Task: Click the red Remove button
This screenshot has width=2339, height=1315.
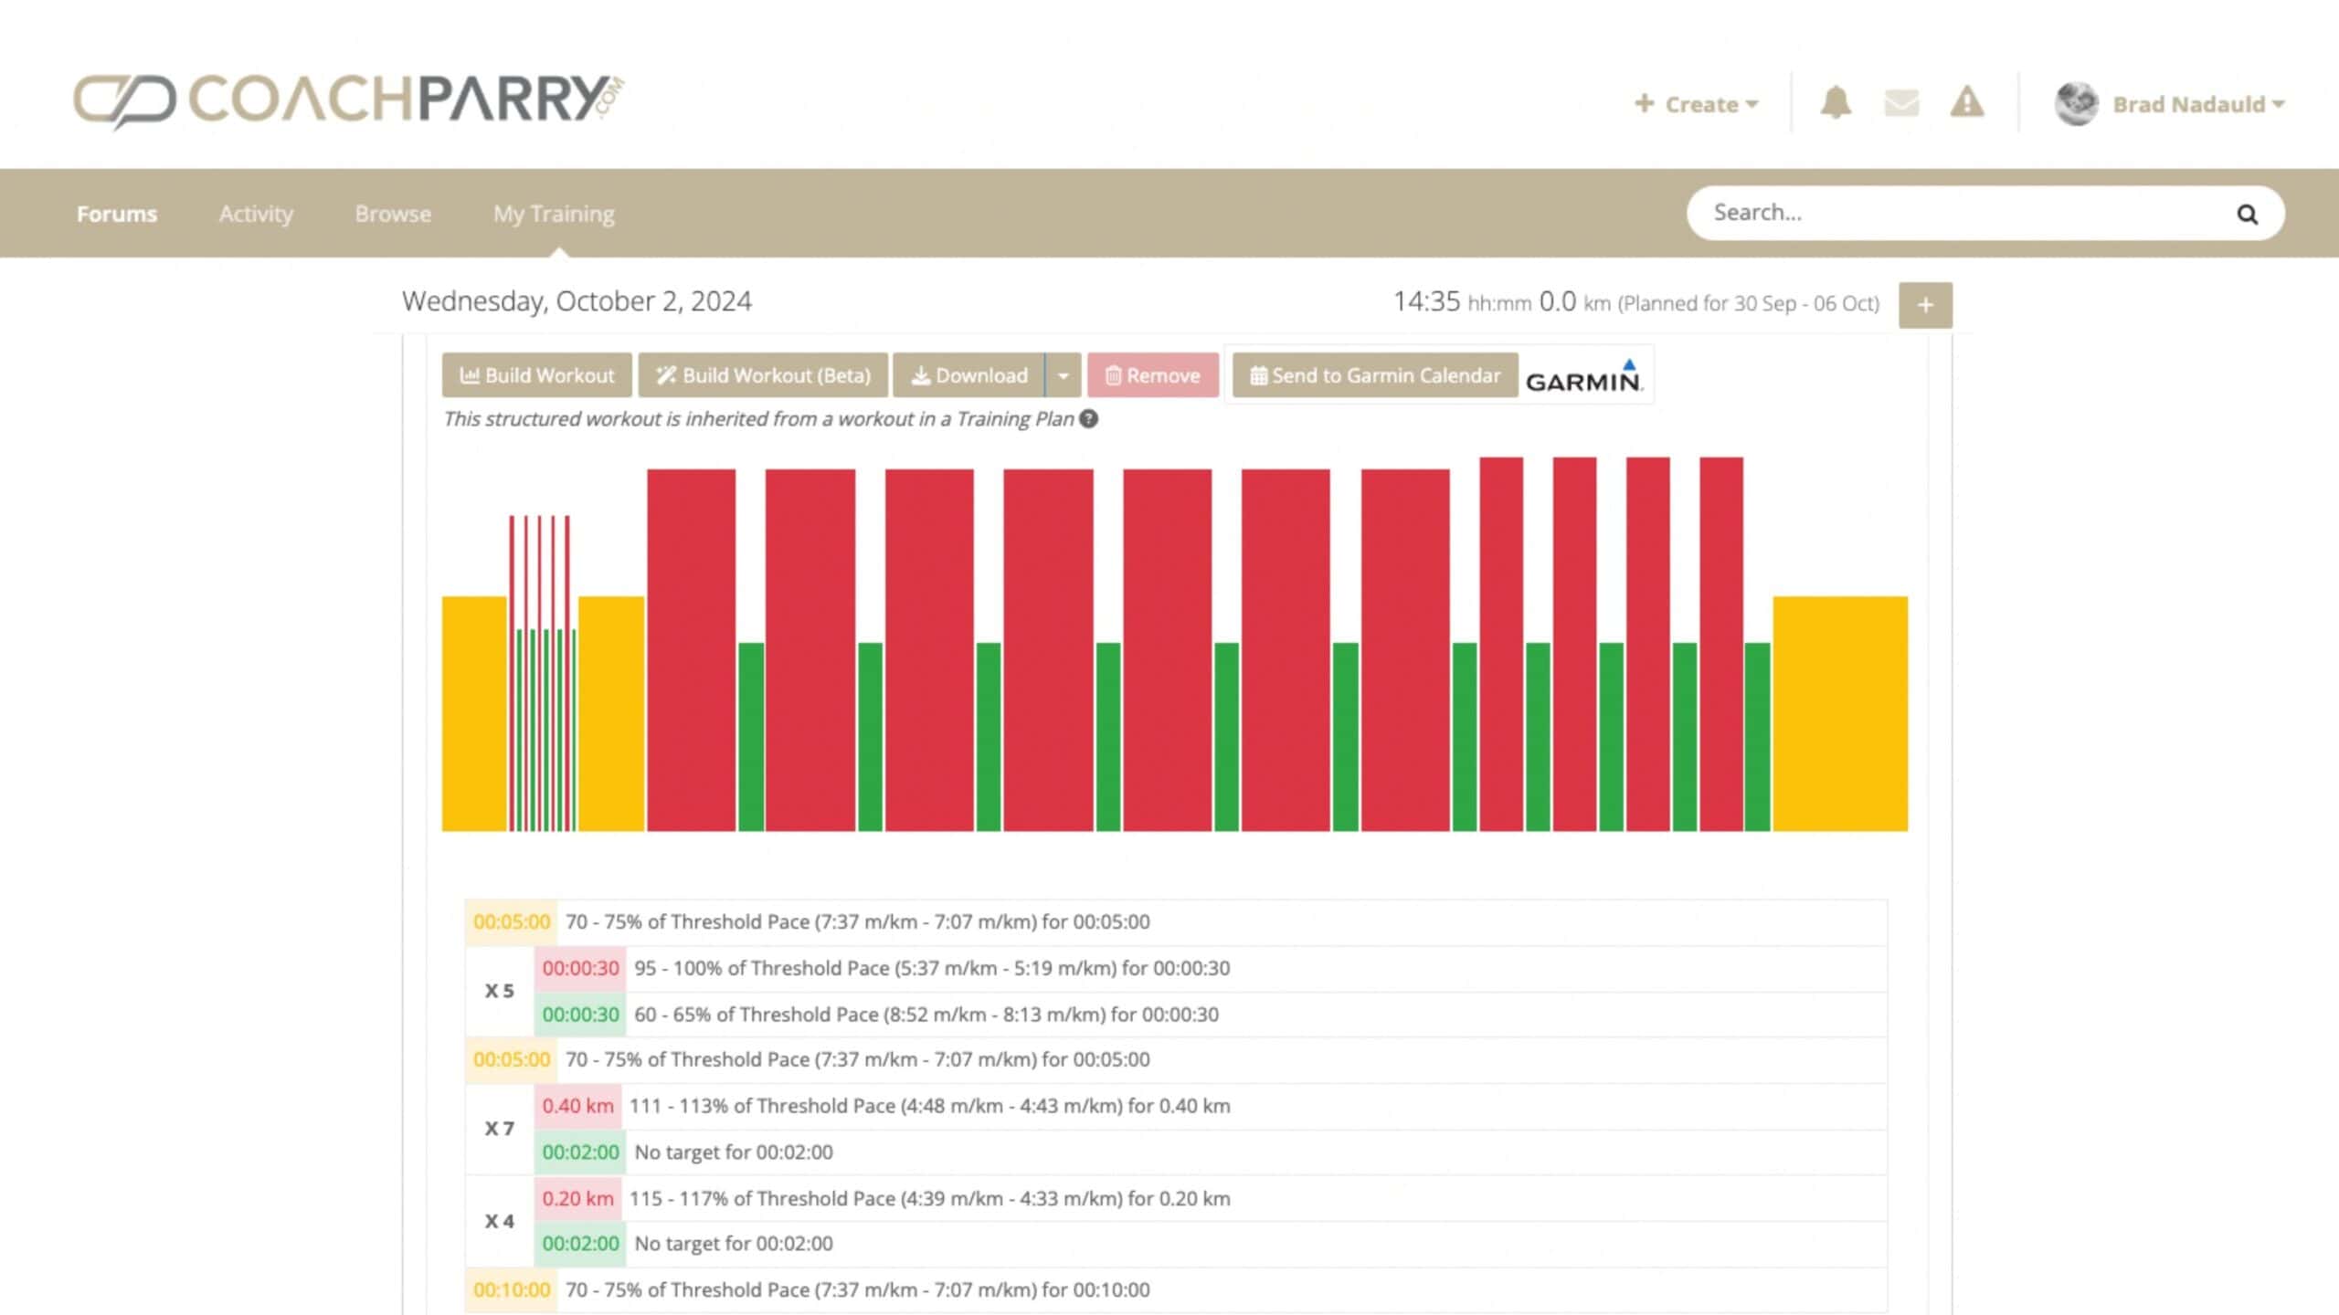Action: coord(1152,376)
